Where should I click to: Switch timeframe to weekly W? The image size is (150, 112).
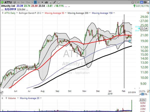click(x=39, y=2)
